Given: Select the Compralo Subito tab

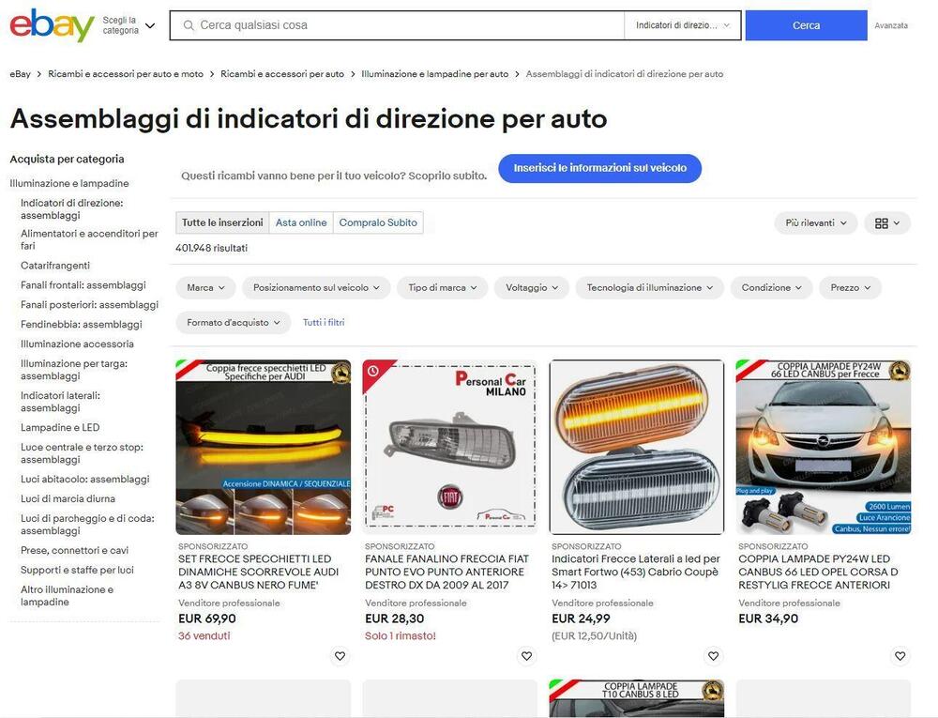Looking at the screenshot, I should point(378,222).
